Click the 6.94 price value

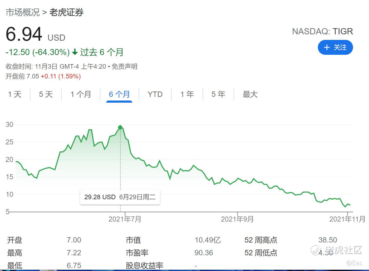(x=24, y=34)
